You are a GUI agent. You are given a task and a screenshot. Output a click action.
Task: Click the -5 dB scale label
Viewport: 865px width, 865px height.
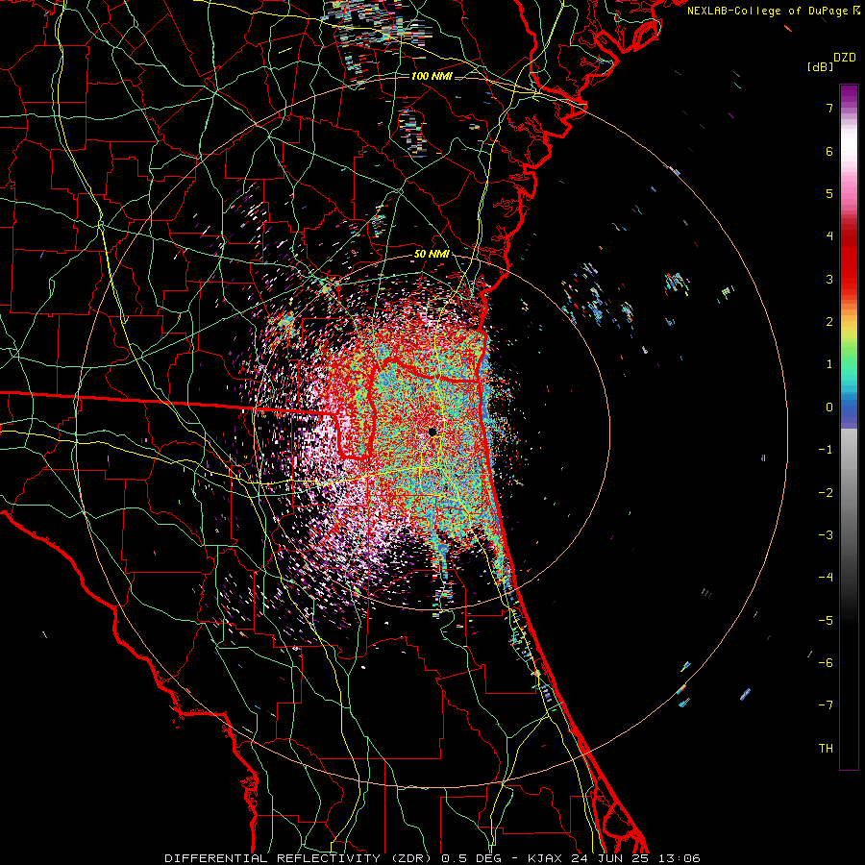click(x=826, y=621)
